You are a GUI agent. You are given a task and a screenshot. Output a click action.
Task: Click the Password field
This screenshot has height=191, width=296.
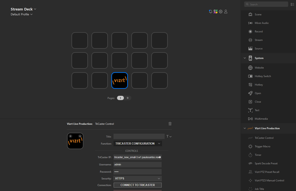[138, 172]
